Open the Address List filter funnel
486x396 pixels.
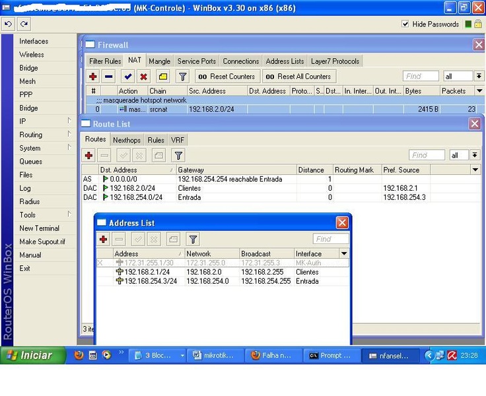coord(193,239)
